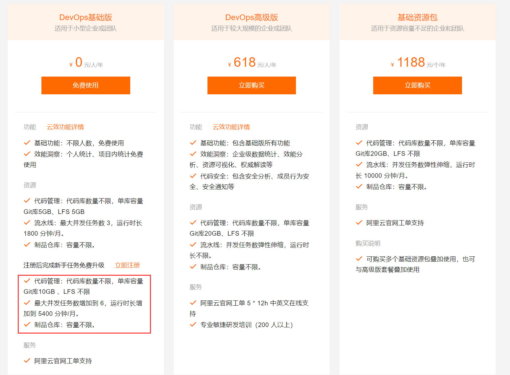Screen dimensions: 510x375
Task: Click checkmark beside 基础功能：包含基础版所有功能
Action: 193,143
